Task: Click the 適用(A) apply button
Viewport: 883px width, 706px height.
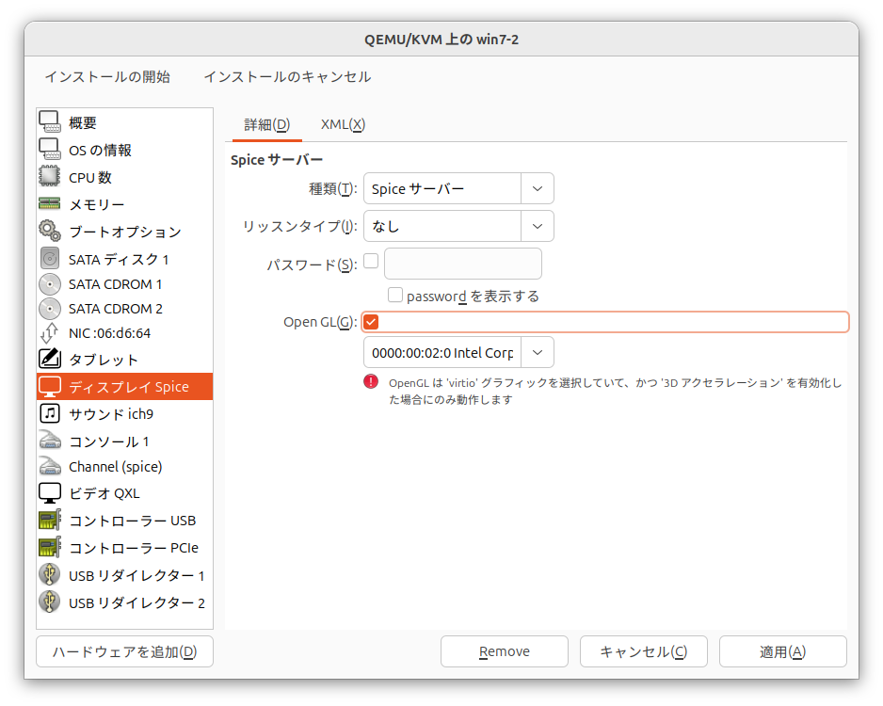Action: [x=783, y=651]
